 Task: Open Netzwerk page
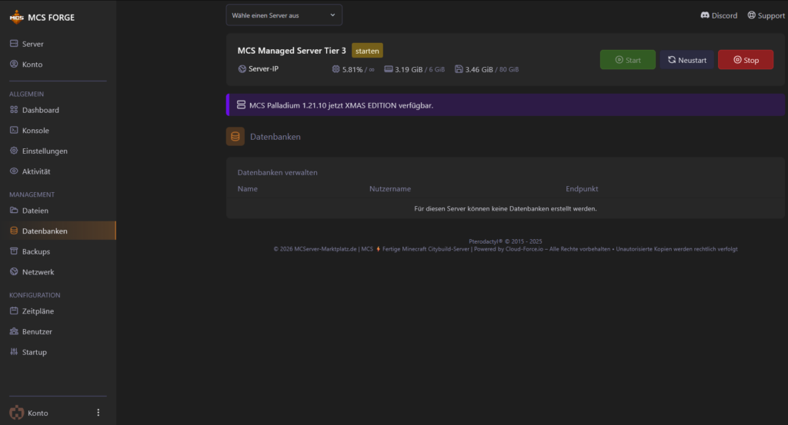(38, 272)
